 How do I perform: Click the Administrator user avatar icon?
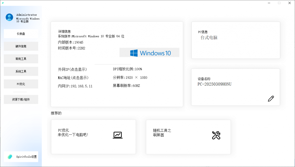point(10,17)
